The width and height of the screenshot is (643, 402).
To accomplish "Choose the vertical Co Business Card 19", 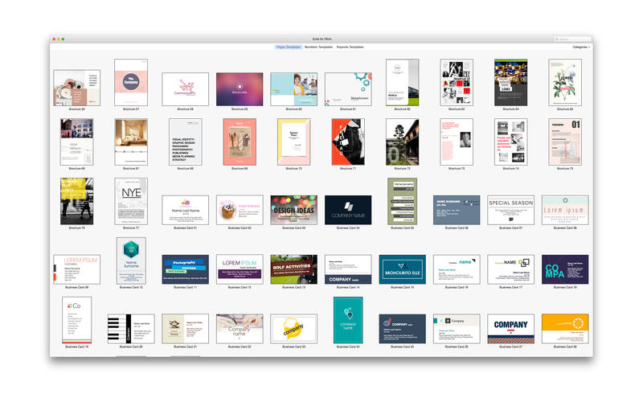I will point(76,320).
